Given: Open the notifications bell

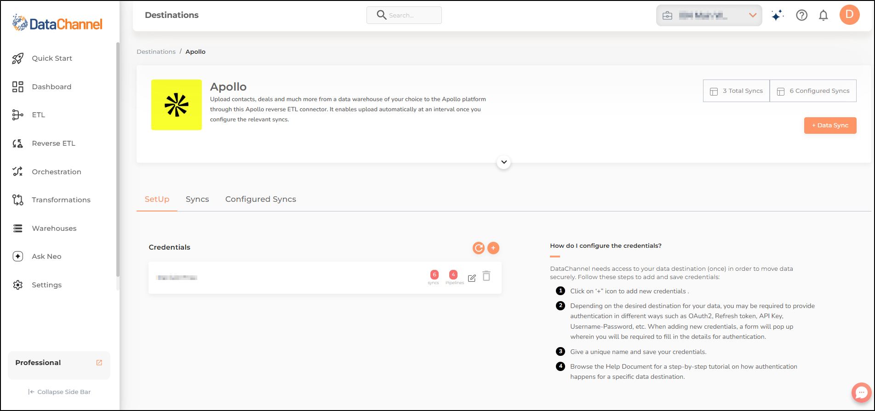Looking at the screenshot, I should [x=824, y=16].
